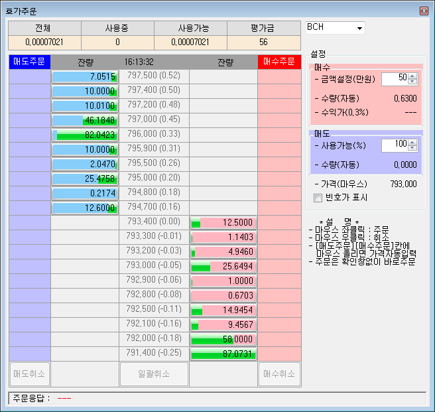
Task: Click ask volume 10.0100
Action: click(x=85, y=105)
